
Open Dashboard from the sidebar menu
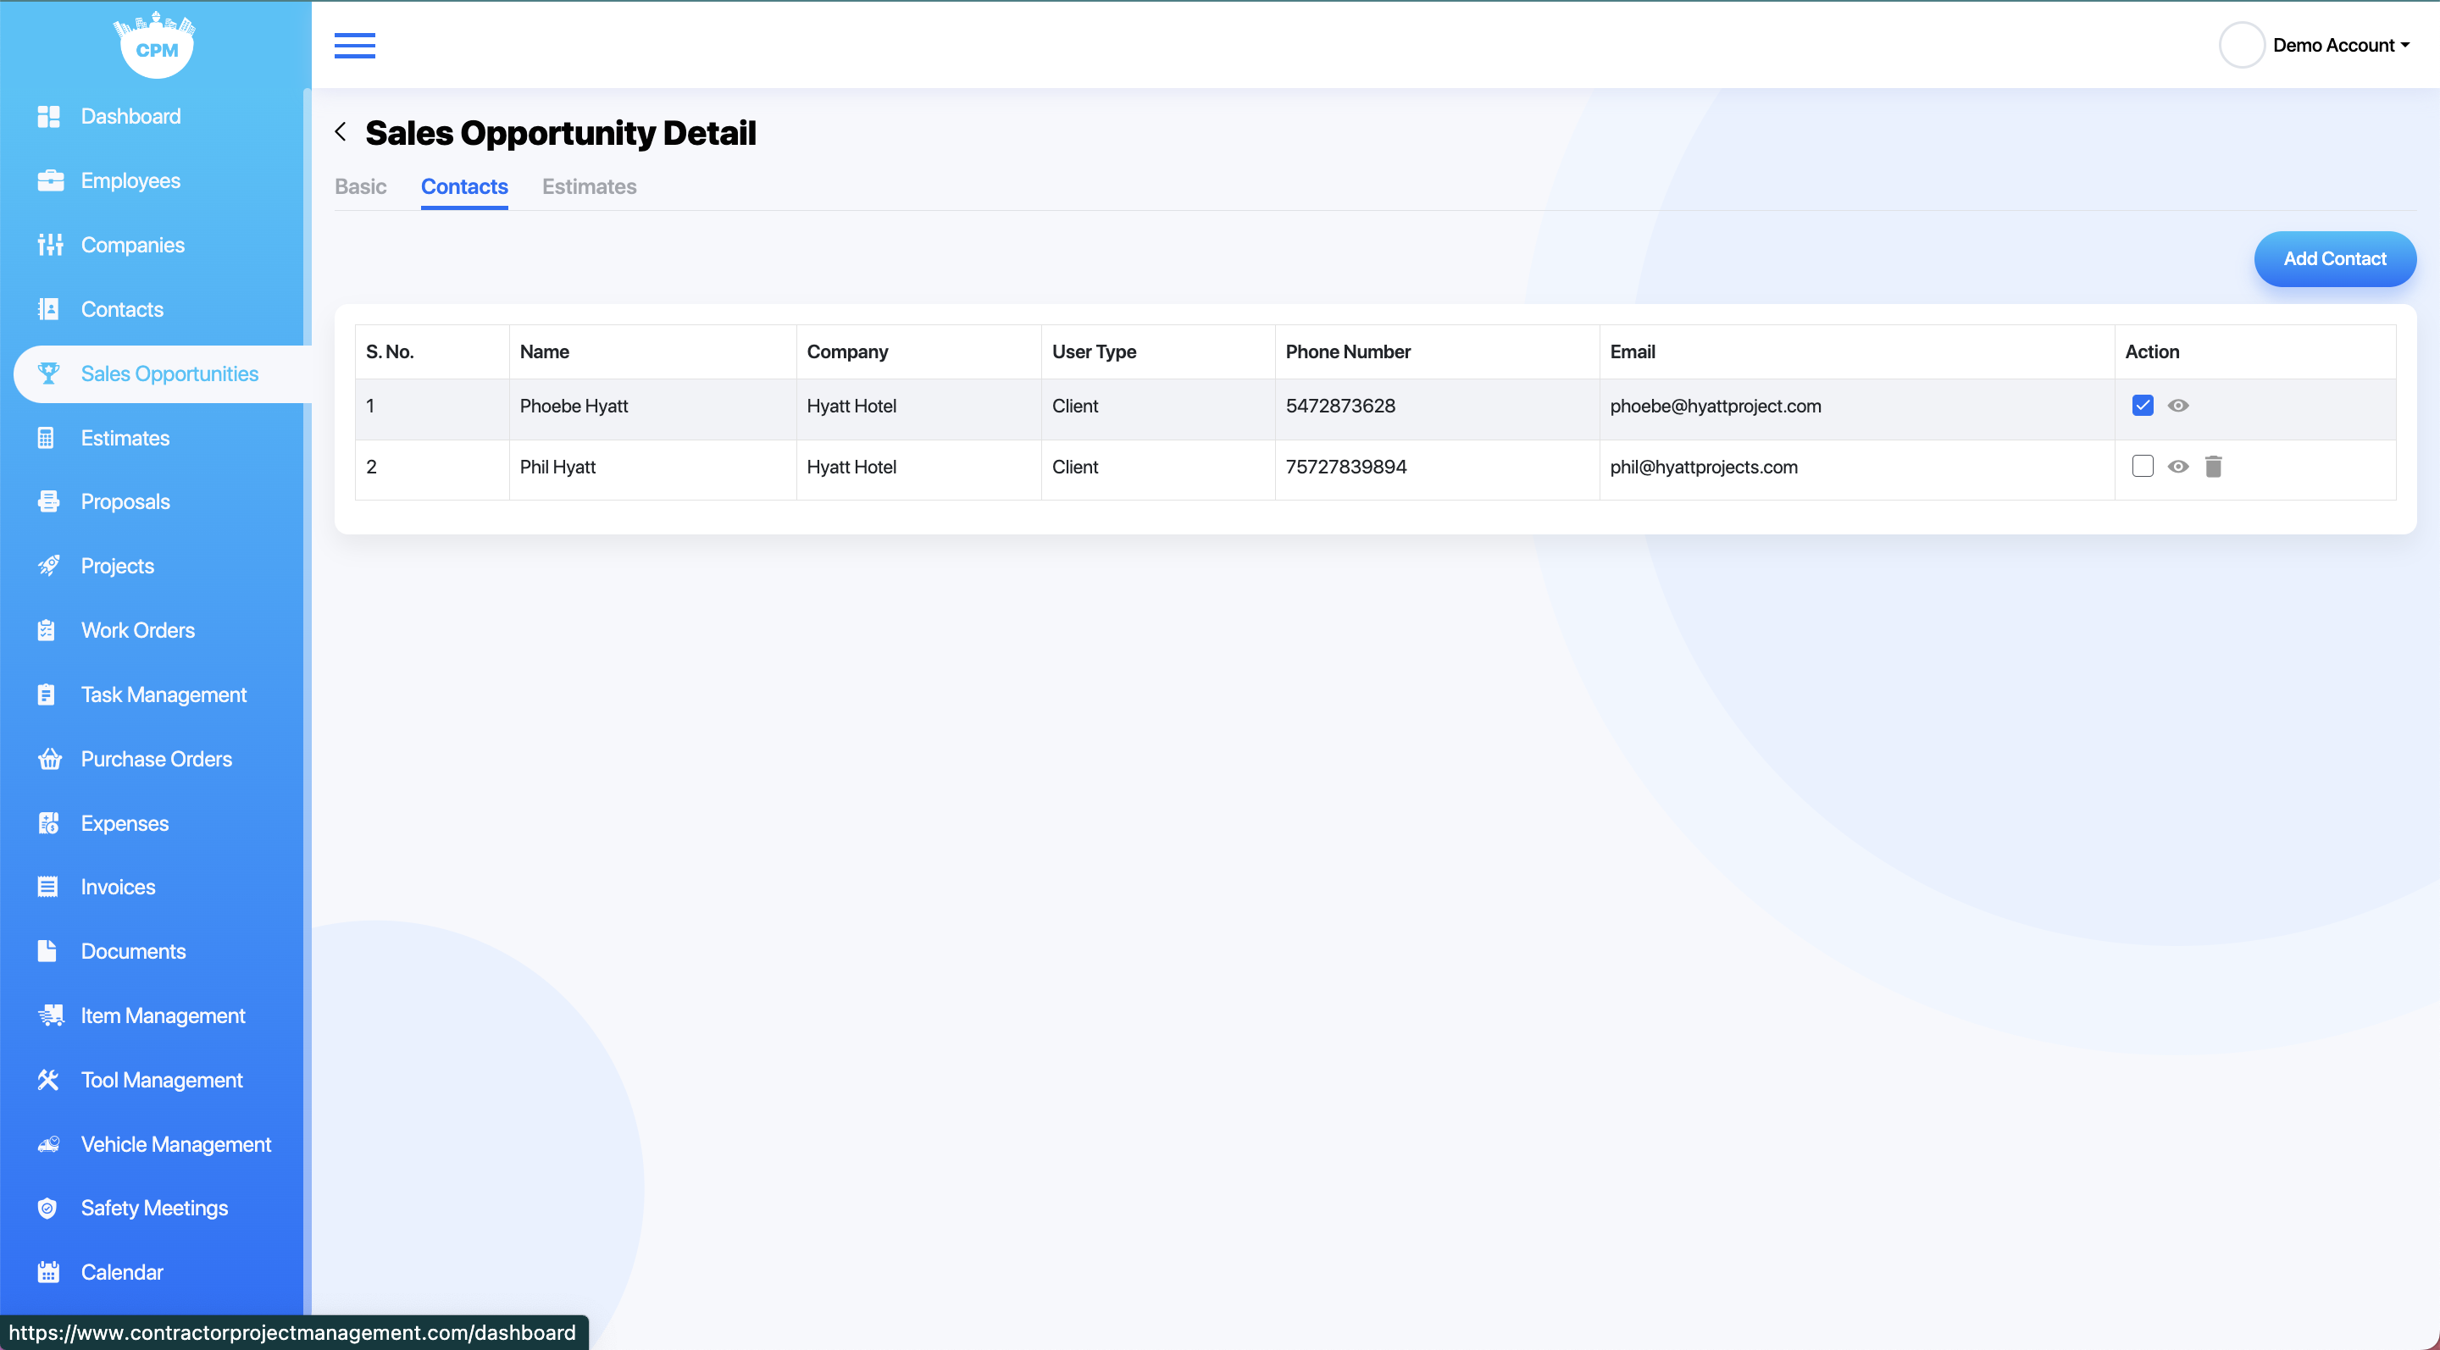pos(130,116)
